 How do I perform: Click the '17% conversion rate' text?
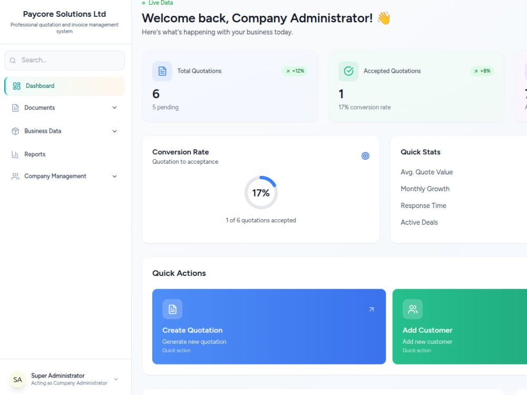[365, 107]
